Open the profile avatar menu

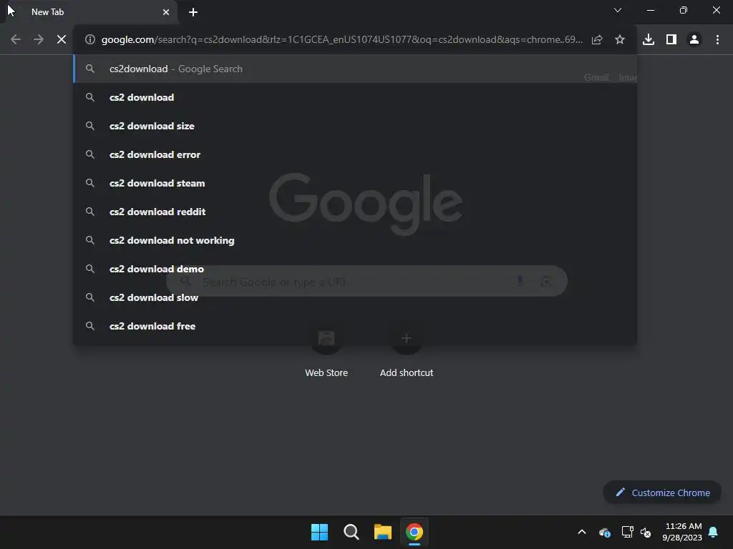tap(694, 40)
